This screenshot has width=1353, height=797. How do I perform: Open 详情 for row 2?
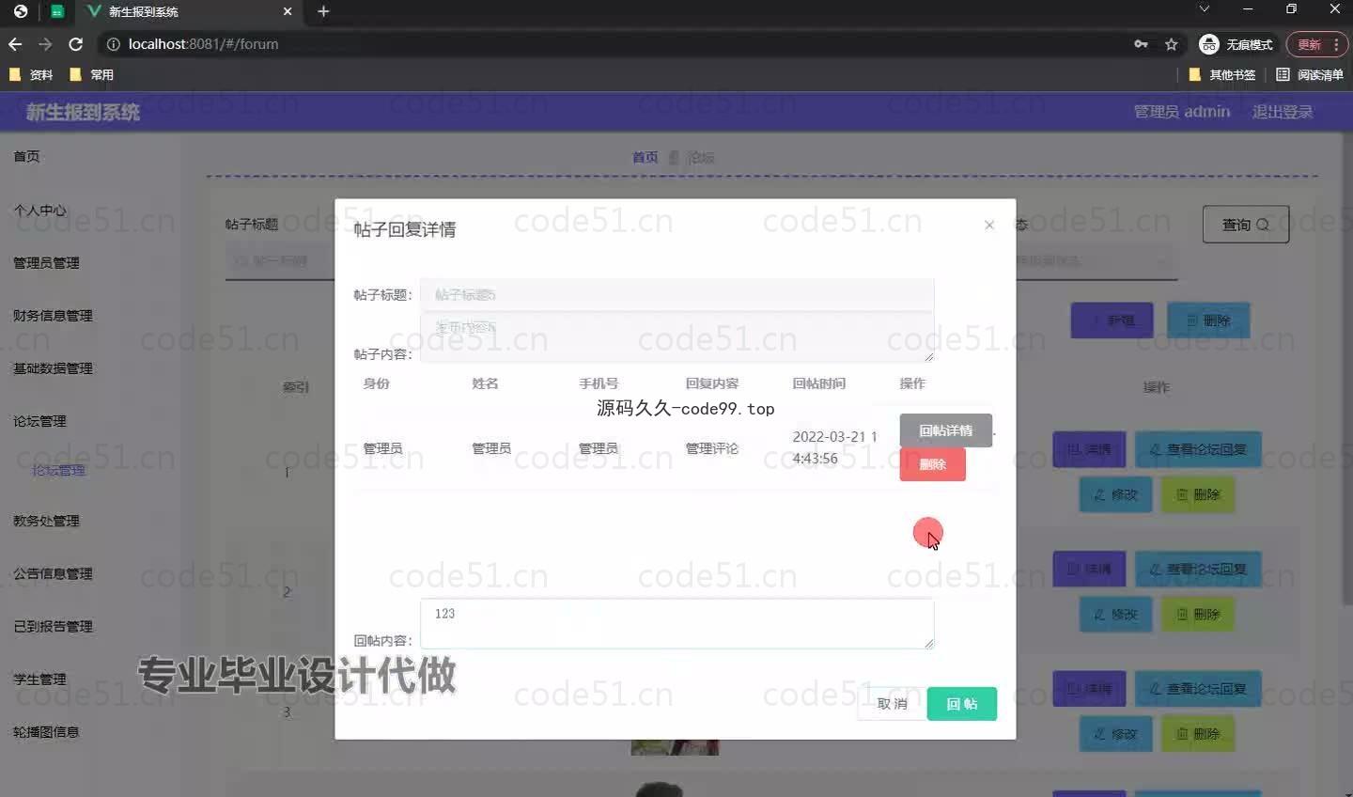(x=1089, y=569)
